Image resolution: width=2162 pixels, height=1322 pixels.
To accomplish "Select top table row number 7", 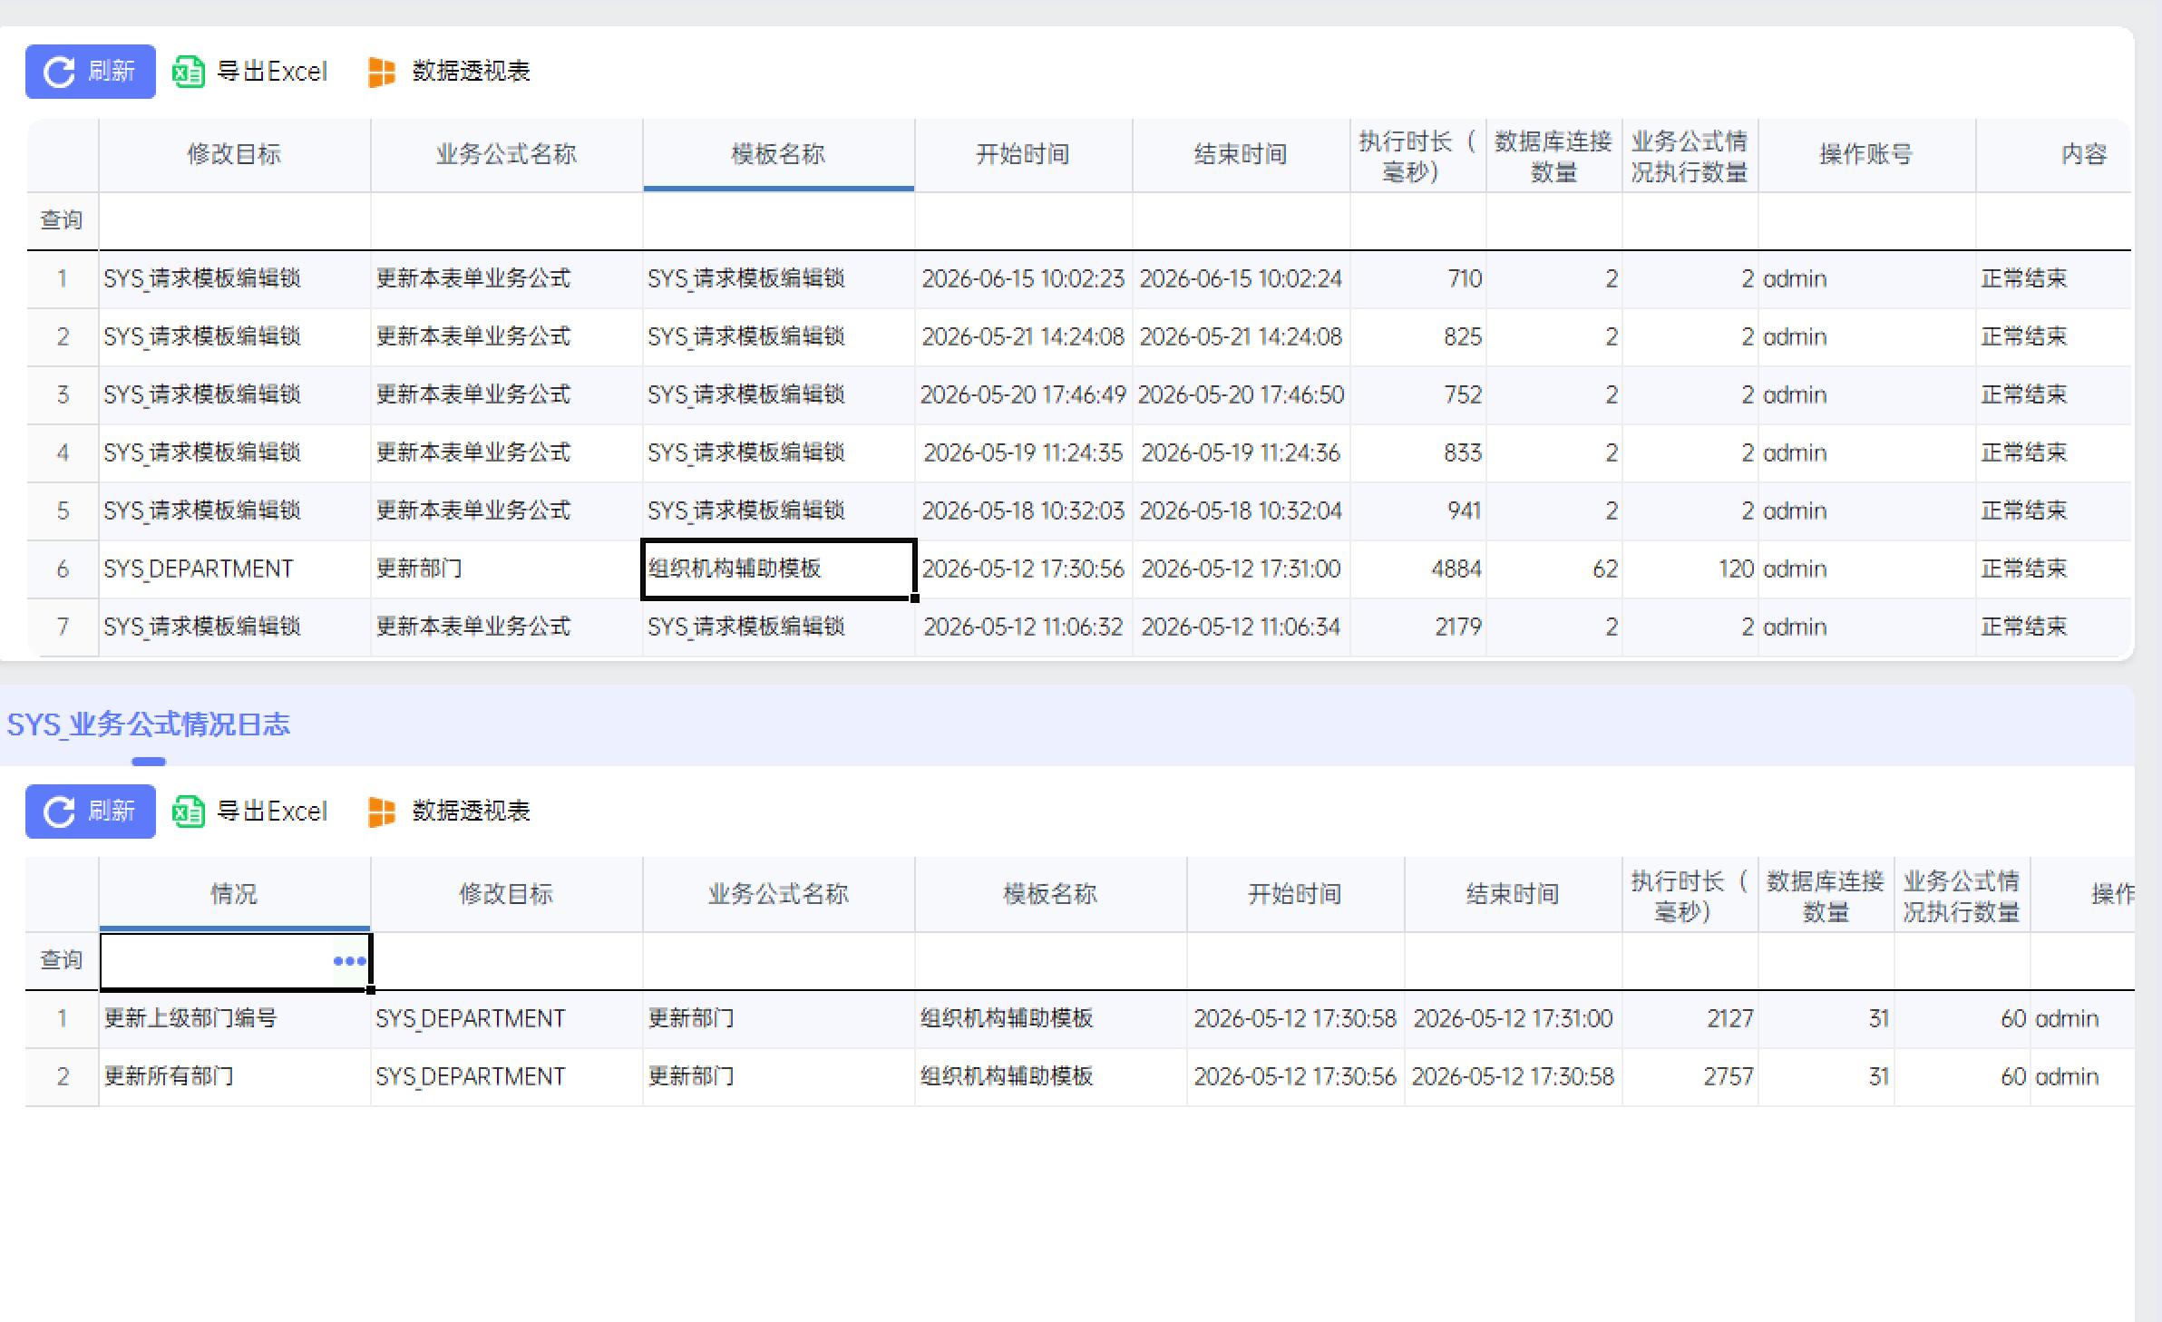I will [x=63, y=627].
